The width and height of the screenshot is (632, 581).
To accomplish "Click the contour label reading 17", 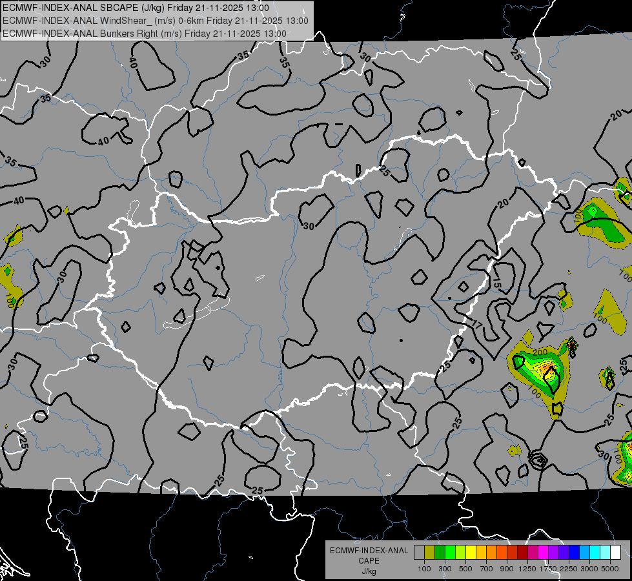I will click(x=476, y=324).
